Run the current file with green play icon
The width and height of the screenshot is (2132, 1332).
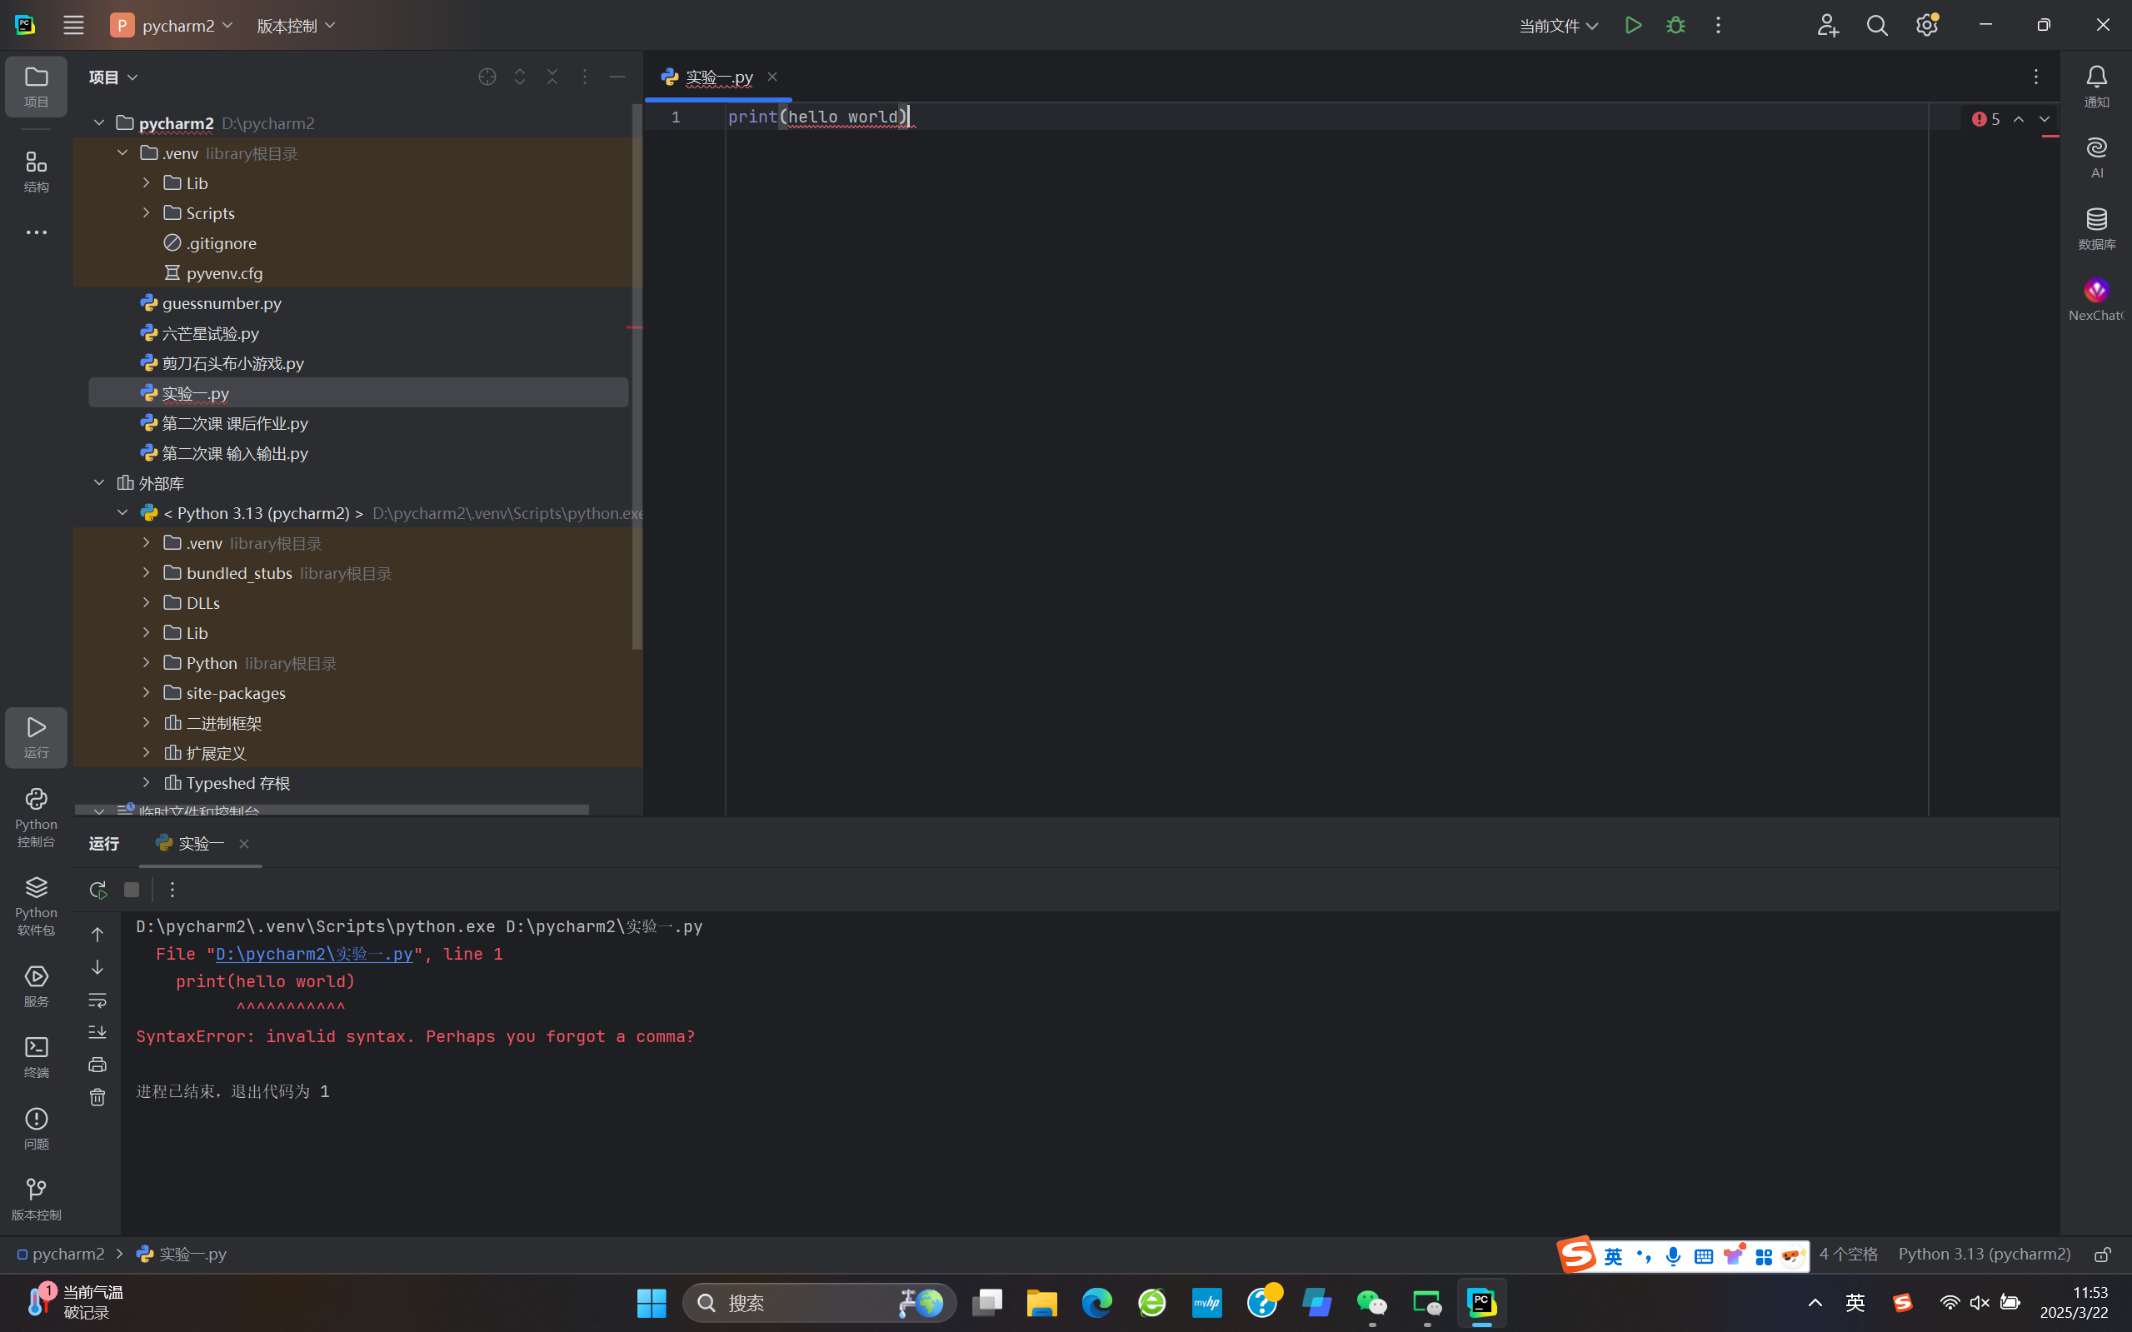tap(1632, 26)
